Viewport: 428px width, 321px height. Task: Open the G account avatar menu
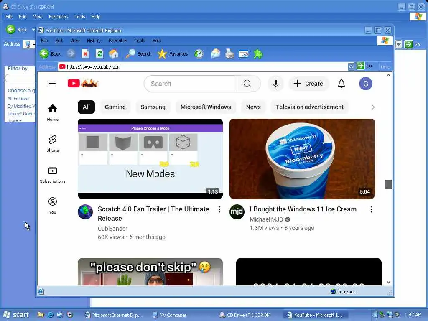click(x=365, y=84)
